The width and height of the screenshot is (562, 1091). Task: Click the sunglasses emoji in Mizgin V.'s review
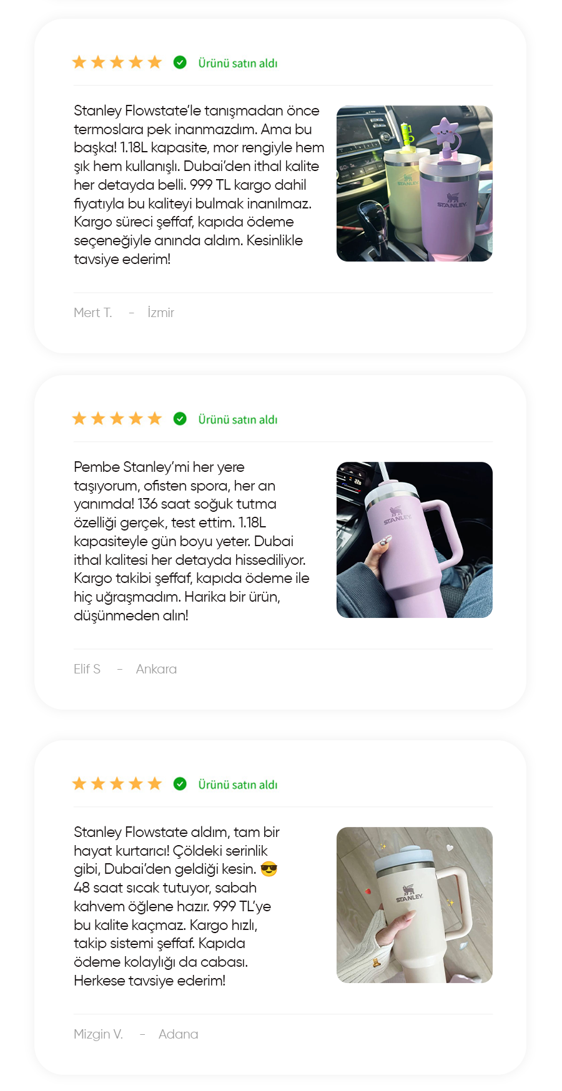tap(269, 869)
